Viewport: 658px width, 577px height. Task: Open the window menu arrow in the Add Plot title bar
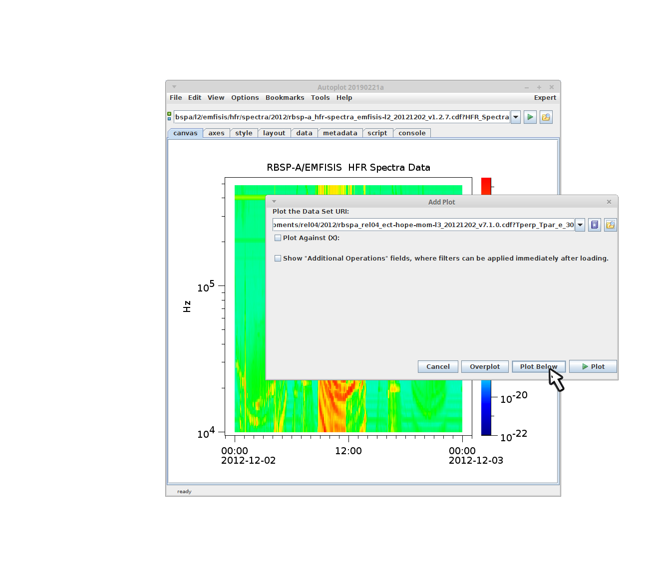pyautogui.click(x=274, y=202)
